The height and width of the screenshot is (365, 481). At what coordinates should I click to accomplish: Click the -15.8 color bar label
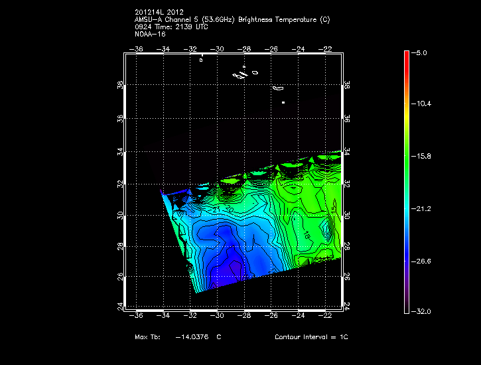pyautogui.click(x=422, y=156)
